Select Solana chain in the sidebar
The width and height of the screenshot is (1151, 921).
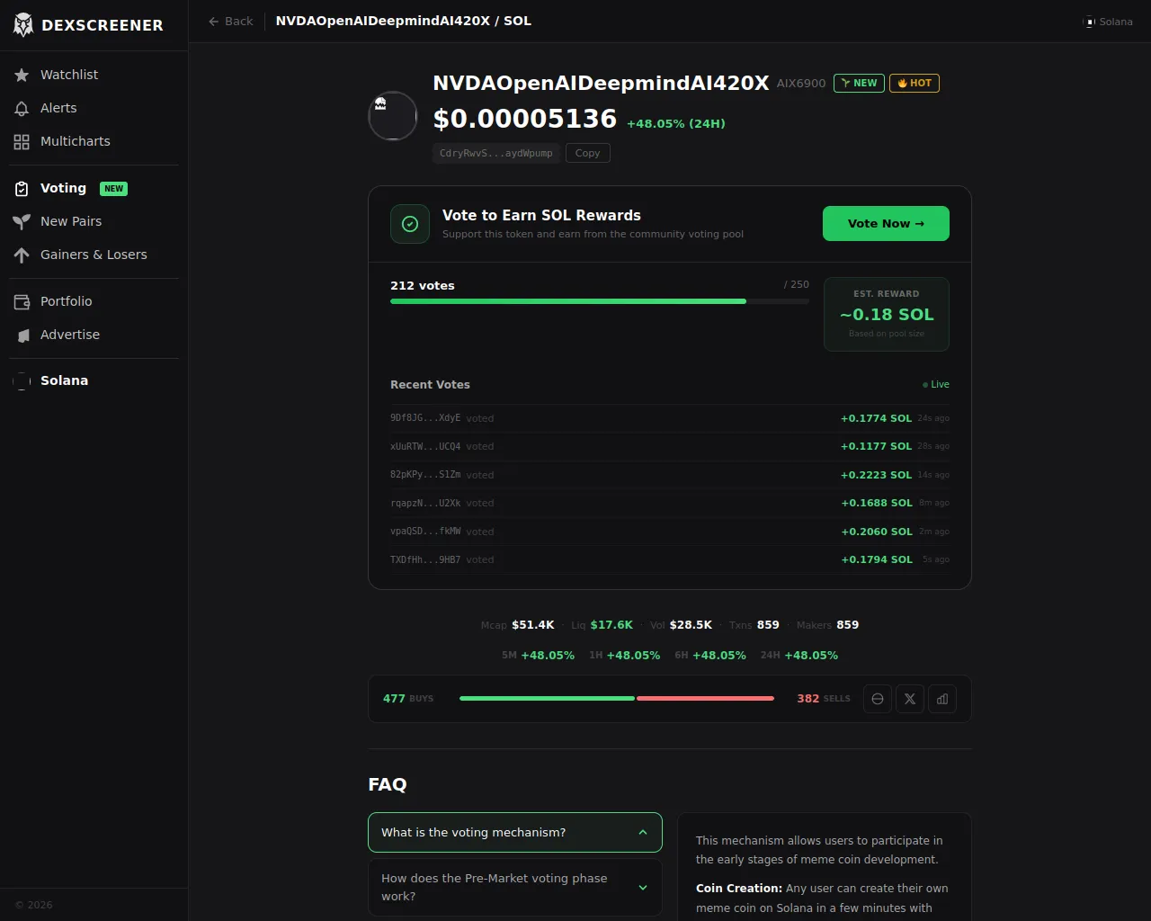64,380
